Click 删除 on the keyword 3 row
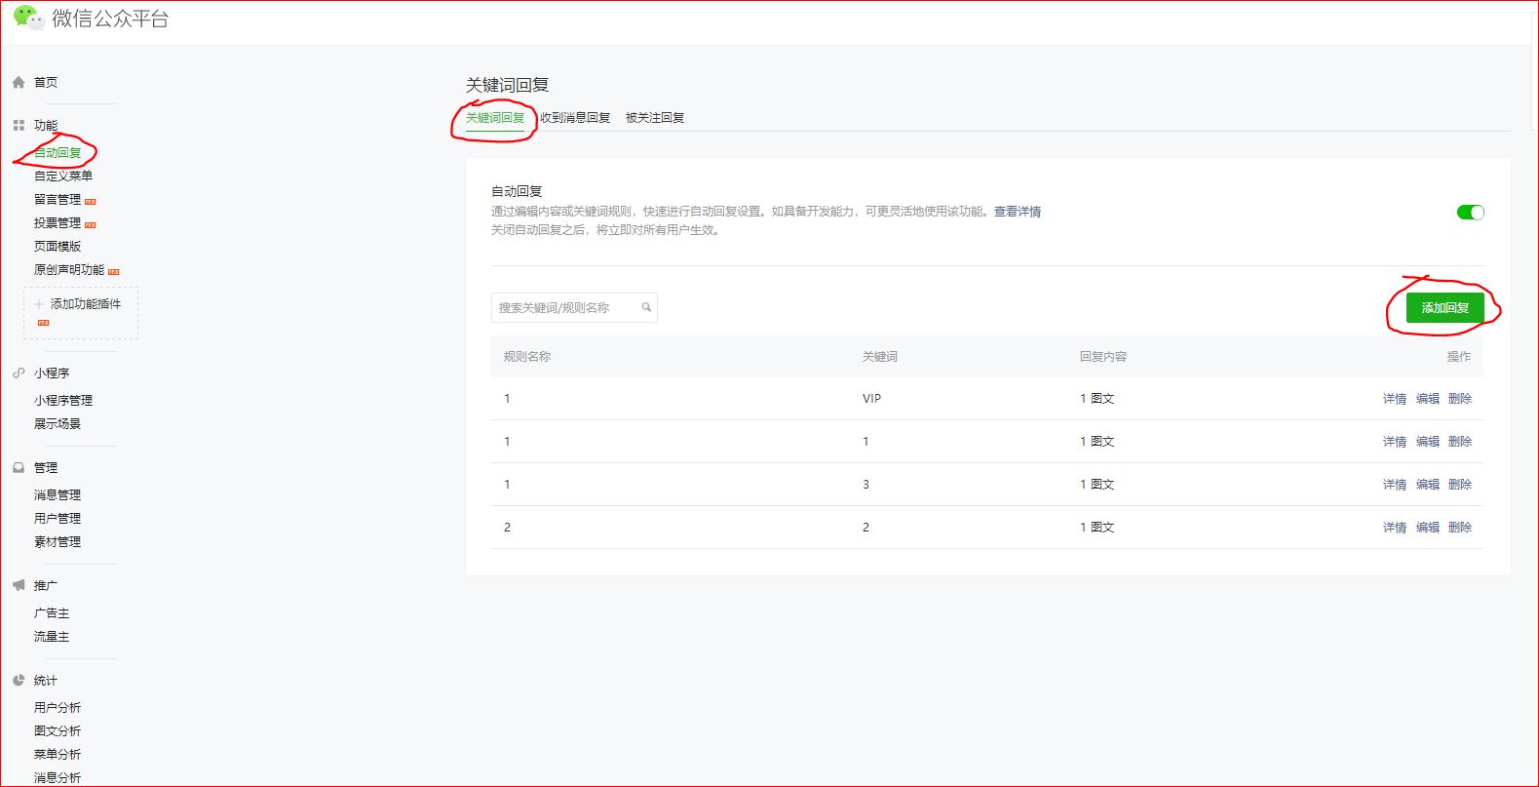 [x=1460, y=485]
